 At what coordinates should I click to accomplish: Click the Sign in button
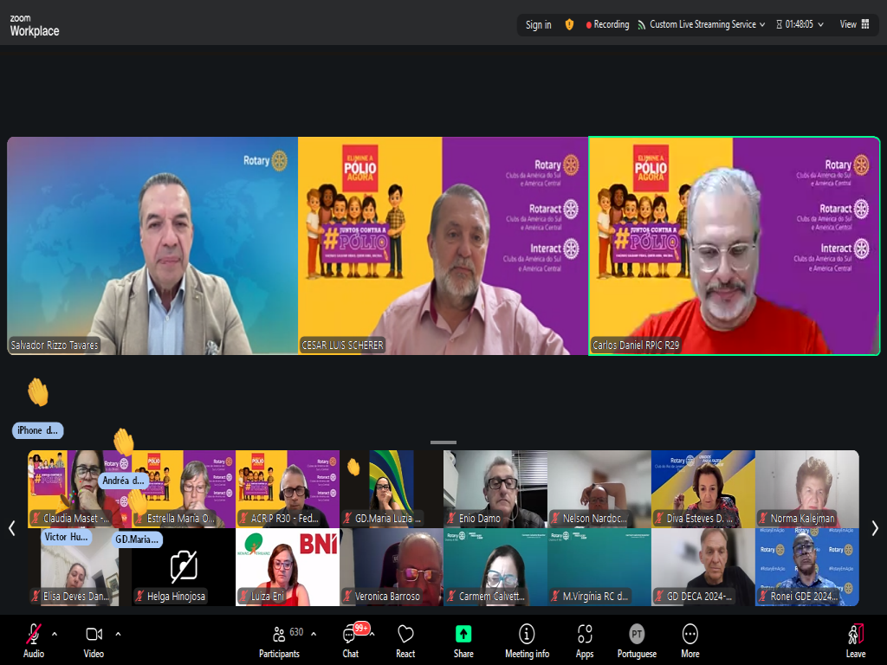(x=538, y=24)
